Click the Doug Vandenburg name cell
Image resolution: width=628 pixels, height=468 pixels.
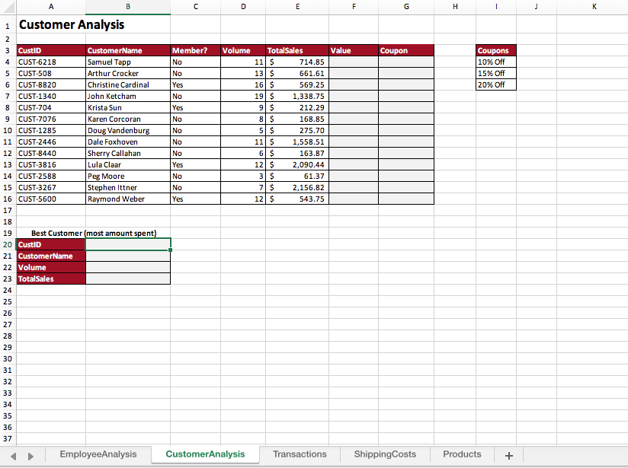[x=128, y=130]
